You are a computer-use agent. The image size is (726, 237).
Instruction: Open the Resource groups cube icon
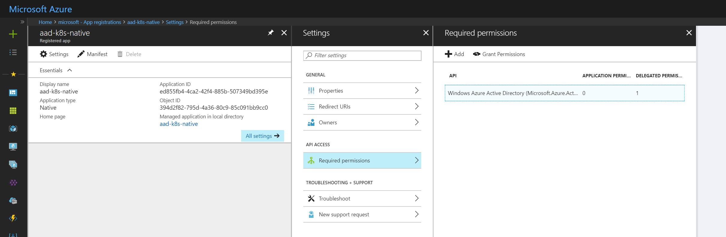pos(13,129)
